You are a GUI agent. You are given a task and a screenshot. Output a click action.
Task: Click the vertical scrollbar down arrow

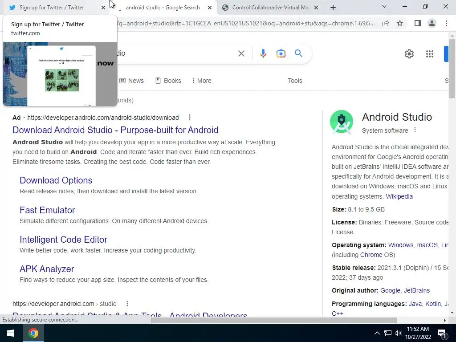tap(452, 313)
